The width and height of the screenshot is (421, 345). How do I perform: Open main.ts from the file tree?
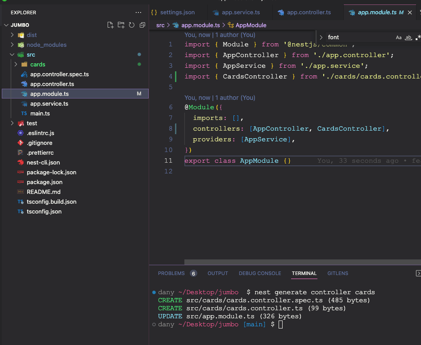tap(40, 113)
